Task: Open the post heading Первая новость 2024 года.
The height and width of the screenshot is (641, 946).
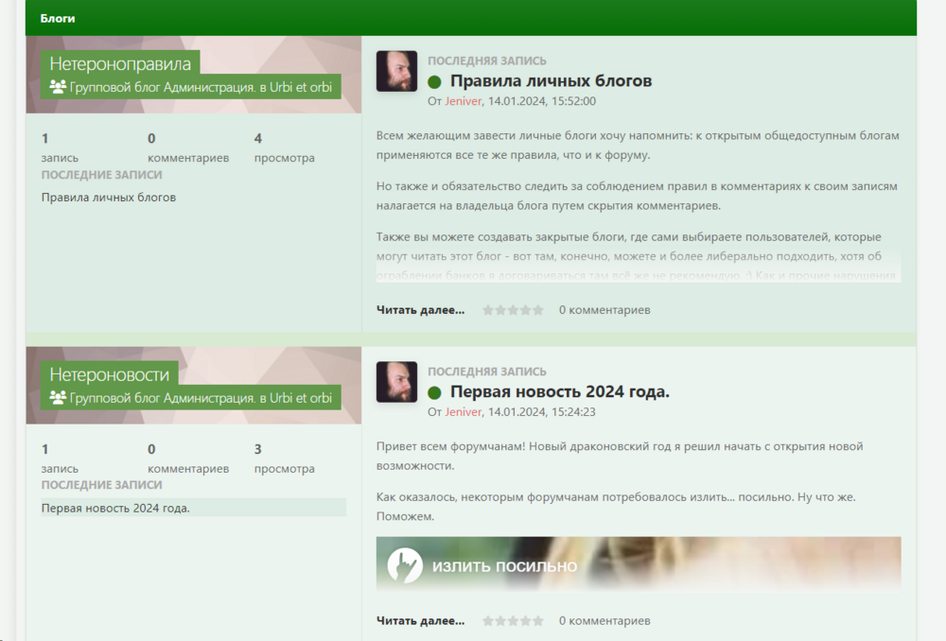Action: 560,392
